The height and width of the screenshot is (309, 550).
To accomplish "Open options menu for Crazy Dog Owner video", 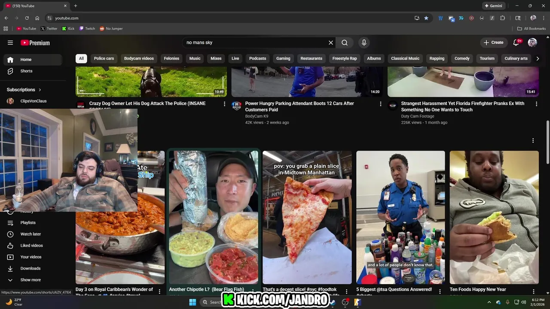I will [x=224, y=104].
